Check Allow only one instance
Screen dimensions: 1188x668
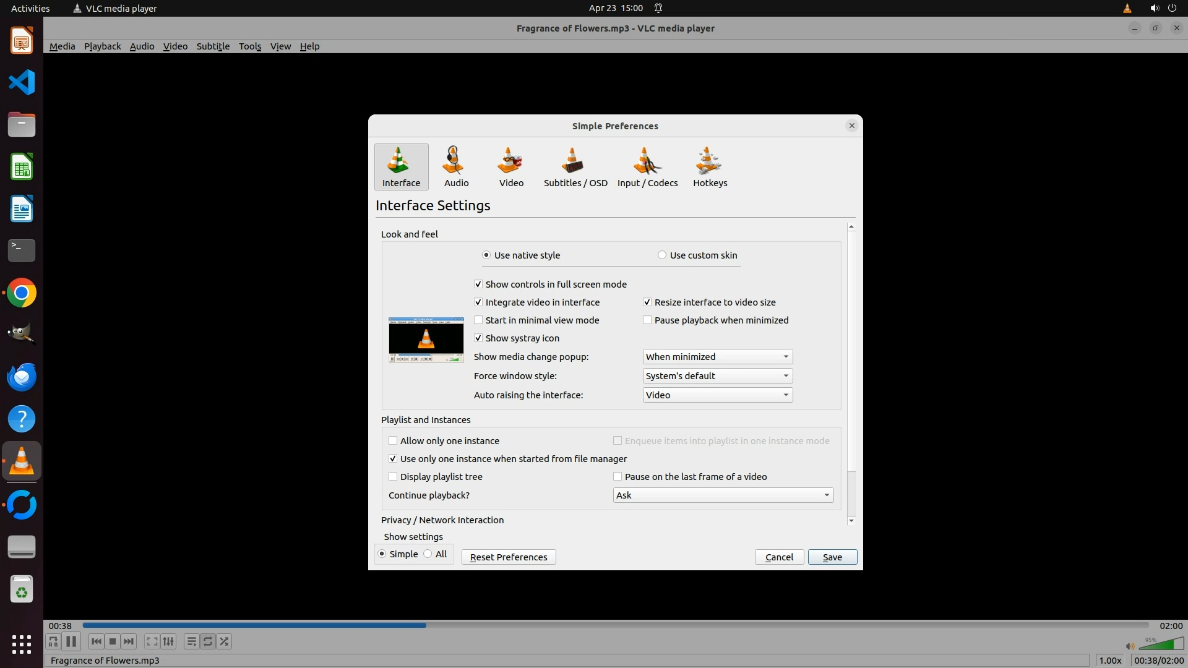(393, 441)
